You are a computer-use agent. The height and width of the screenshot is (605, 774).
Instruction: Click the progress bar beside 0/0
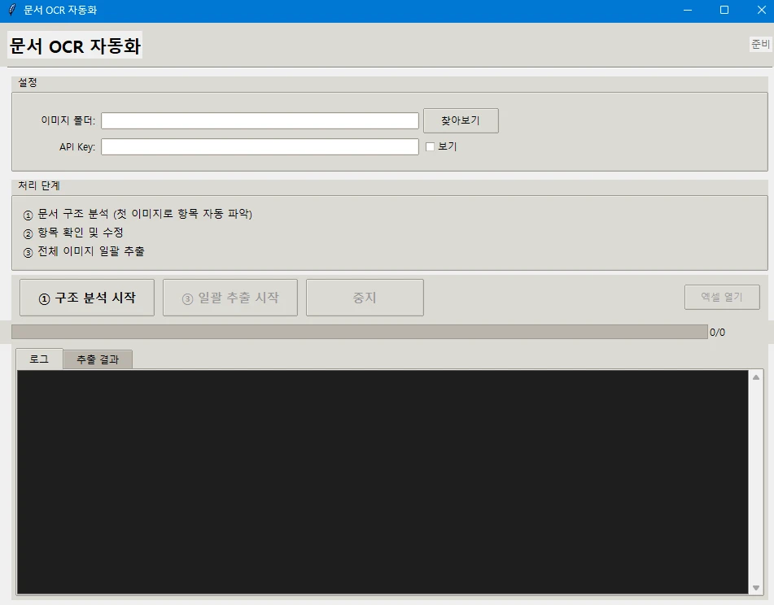[360, 332]
